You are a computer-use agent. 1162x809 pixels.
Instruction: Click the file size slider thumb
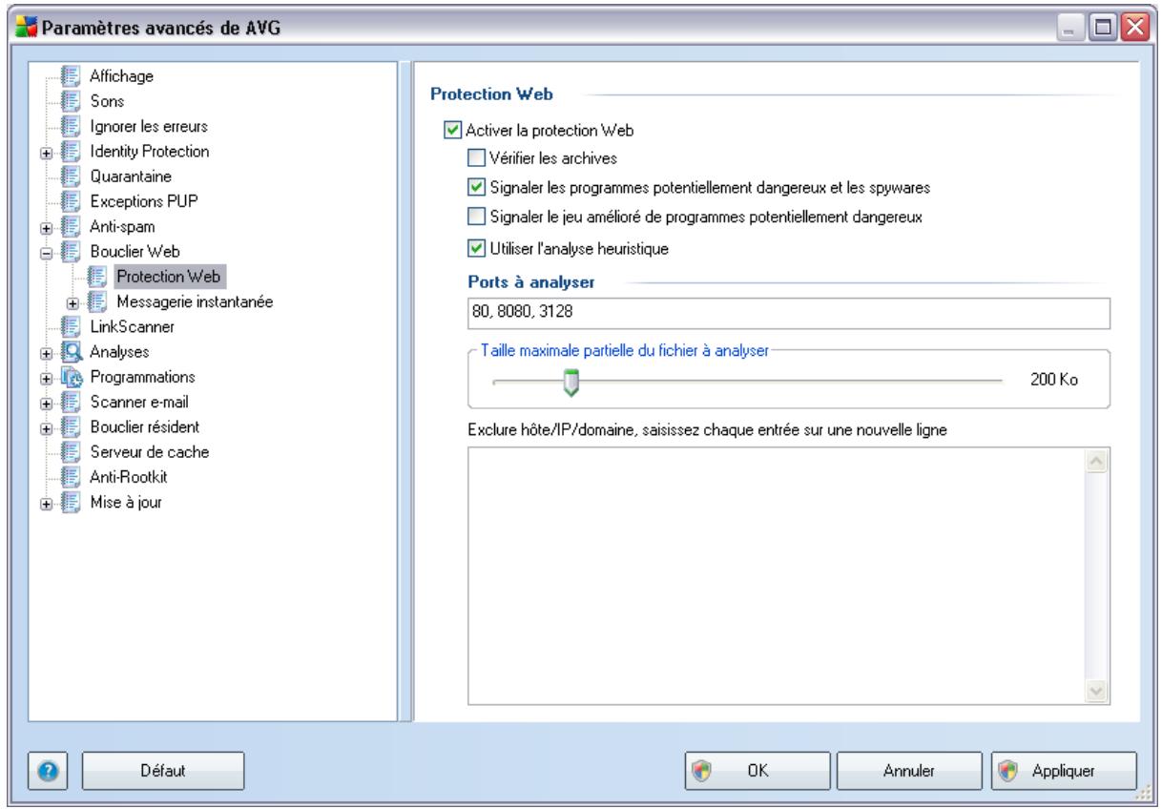(571, 384)
